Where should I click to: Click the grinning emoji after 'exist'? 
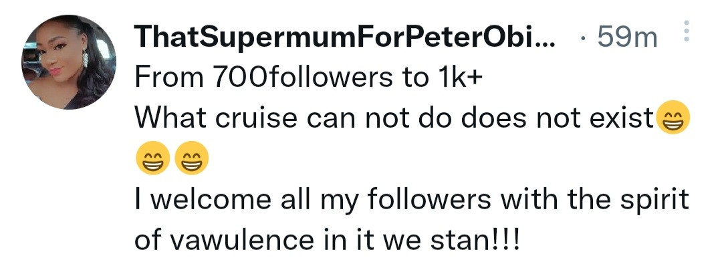tap(673, 118)
